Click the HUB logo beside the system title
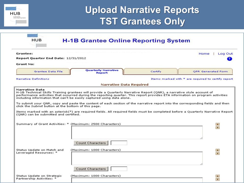This screenshot has height=183, width=244. pyautogui.click(x=37, y=41)
